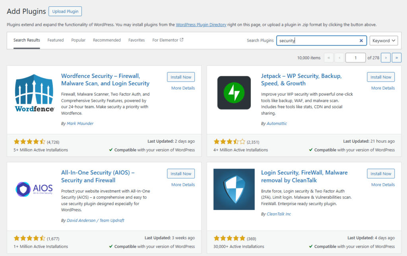Click the Jetpack green lightning icon
The image size is (407, 256).
click(x=234, y=93)
